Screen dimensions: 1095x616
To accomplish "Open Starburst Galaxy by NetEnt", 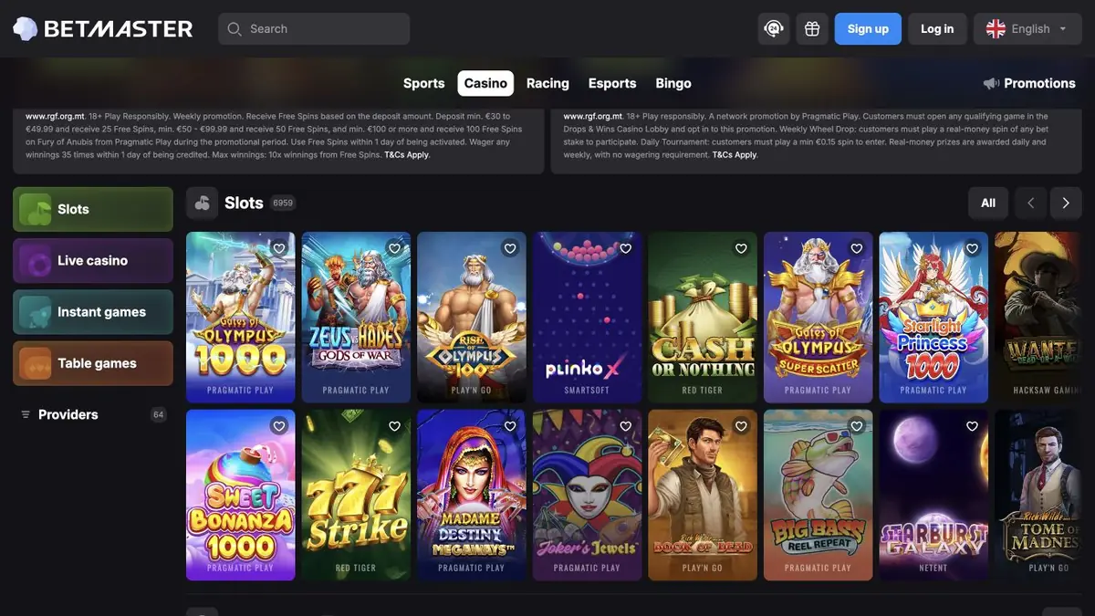I will [933, 496].
